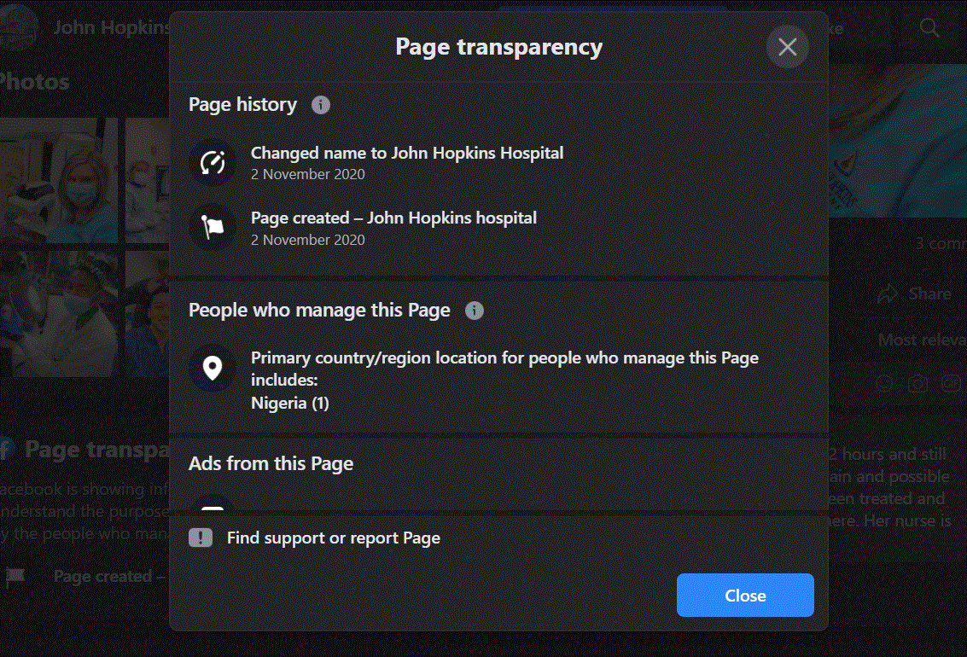
Task: Click the blue Close button
Action: (745, 596)
